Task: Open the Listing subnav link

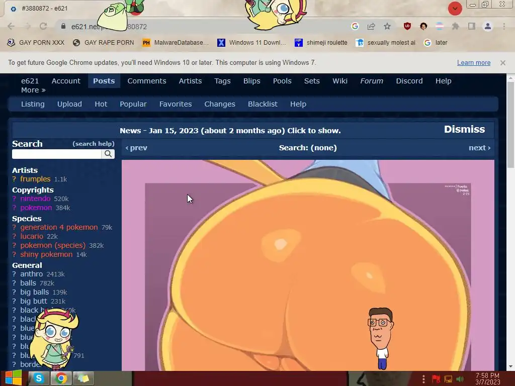Action: click(x=33, y=104)
